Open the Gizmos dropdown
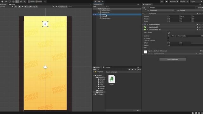 [x=63, y=7]
